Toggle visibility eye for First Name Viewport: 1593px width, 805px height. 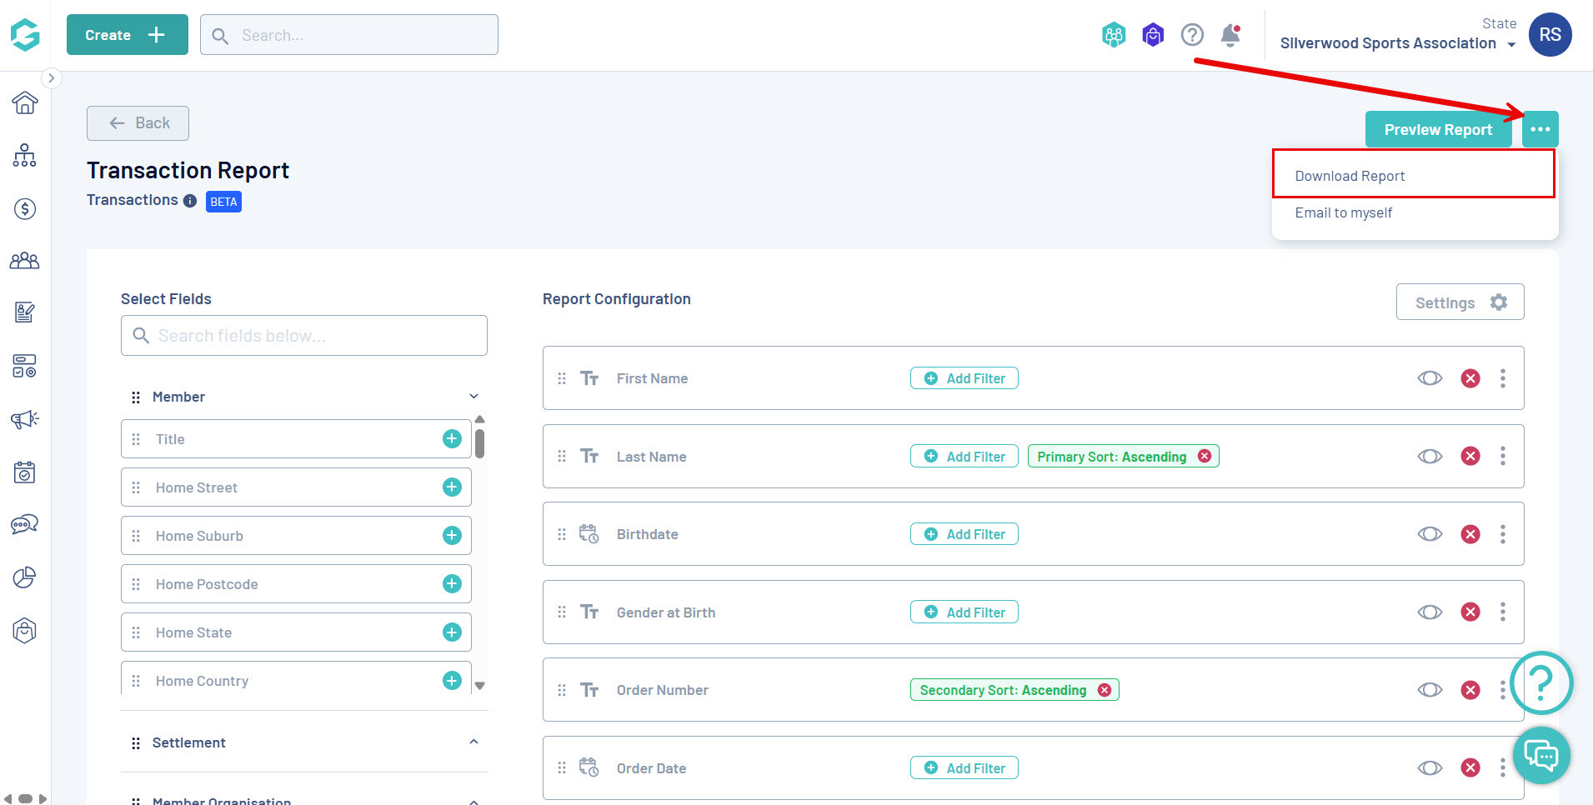pos(1430,378)
